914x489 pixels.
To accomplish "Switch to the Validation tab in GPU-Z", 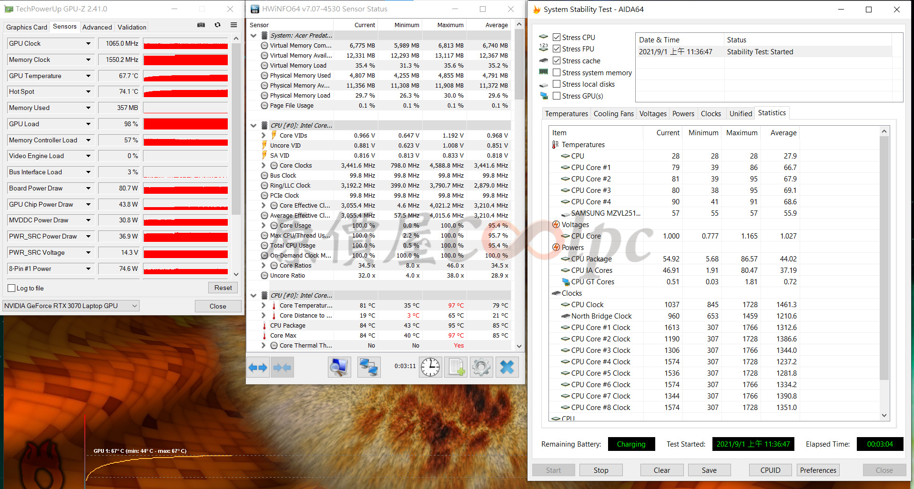I will click(132, 27).
